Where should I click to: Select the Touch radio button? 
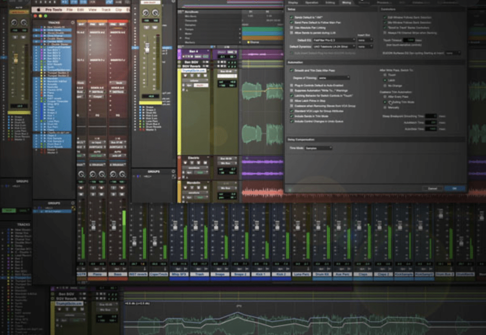[385, 75]
